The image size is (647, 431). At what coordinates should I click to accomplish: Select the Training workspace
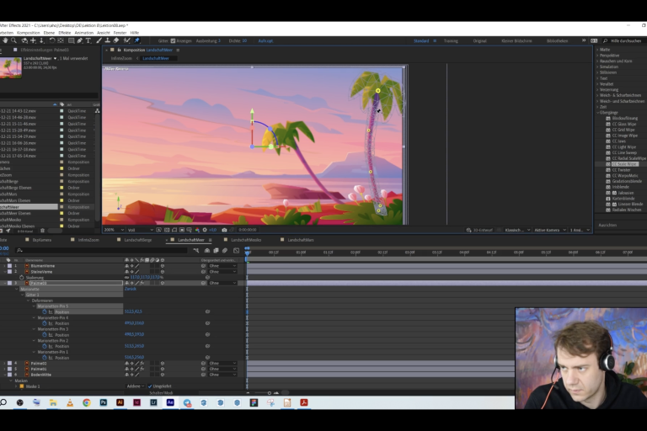click(451, 40)
